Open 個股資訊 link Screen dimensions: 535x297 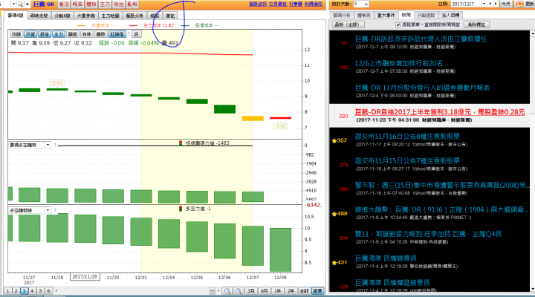coord(258,4)
